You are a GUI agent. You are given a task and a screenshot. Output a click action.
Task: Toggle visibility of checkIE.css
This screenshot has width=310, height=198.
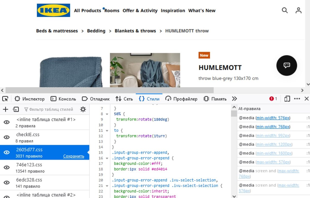coord(7,137)
